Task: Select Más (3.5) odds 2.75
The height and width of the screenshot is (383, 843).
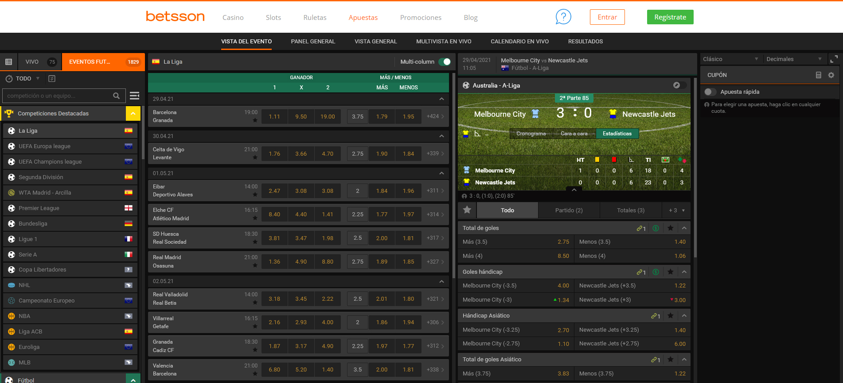Action: coord(516,242)
